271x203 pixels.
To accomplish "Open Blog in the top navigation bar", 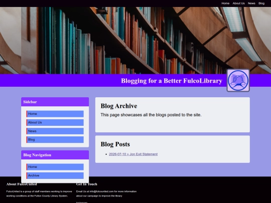I will point(261,4).
